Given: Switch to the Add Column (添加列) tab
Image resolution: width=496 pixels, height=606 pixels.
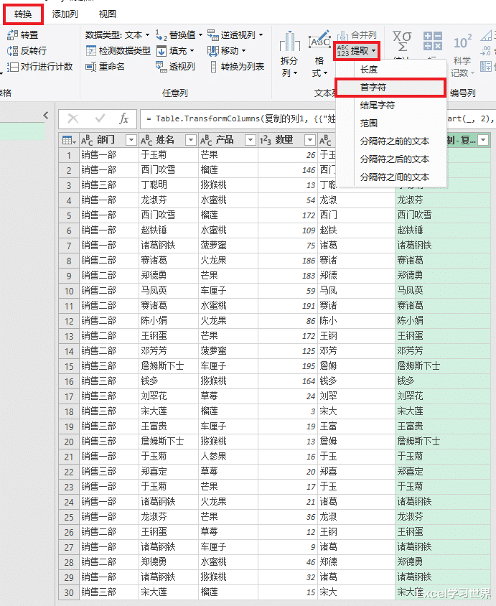Looking at the screenshot, I should point(65,14).
